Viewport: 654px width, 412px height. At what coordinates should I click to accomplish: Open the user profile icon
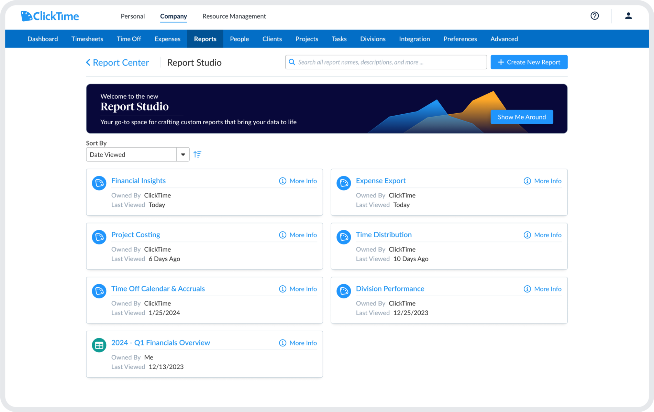(628, 16)
